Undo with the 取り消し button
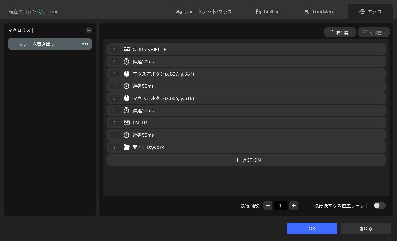Viewport: 397px width, 241px height. 340,32
